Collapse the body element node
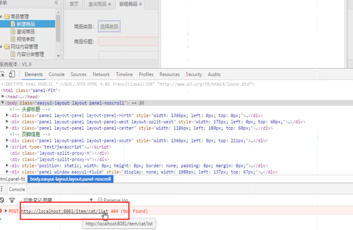The width and height of the screenshot is (353, 230). pyautogui.click(x=3, y=102)
